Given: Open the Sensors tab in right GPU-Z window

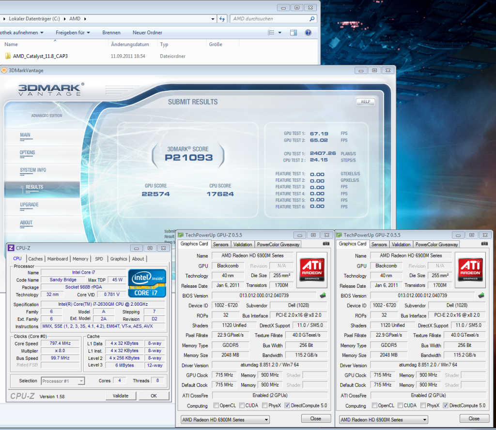Looking at the screenshot, I should pos(379,244).
